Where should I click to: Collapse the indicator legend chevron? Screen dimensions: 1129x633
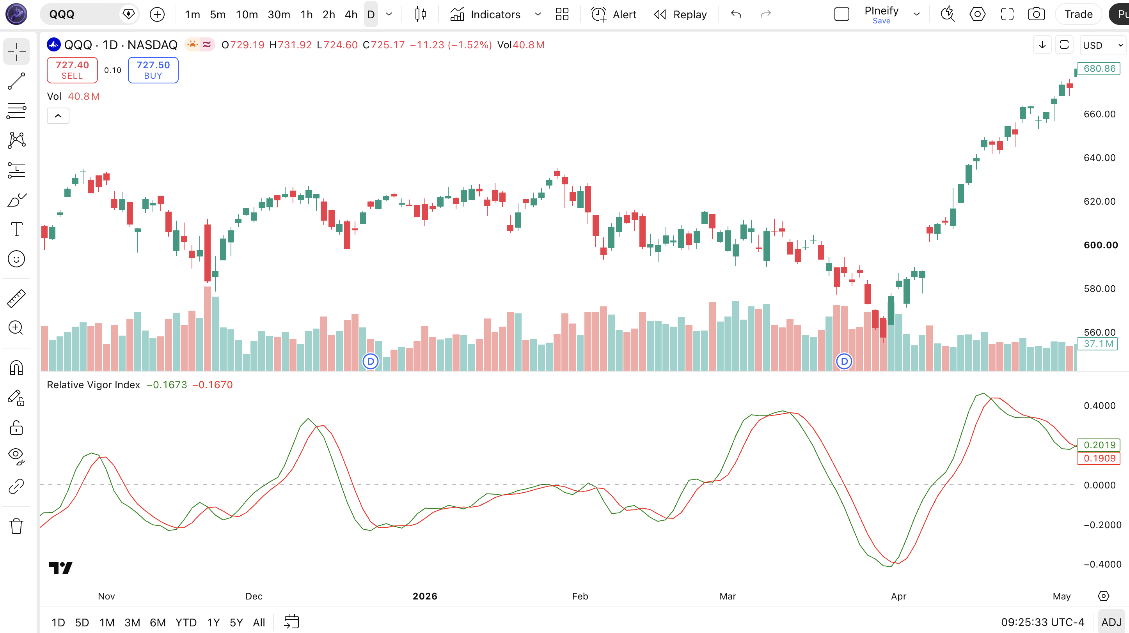[58, 116]
